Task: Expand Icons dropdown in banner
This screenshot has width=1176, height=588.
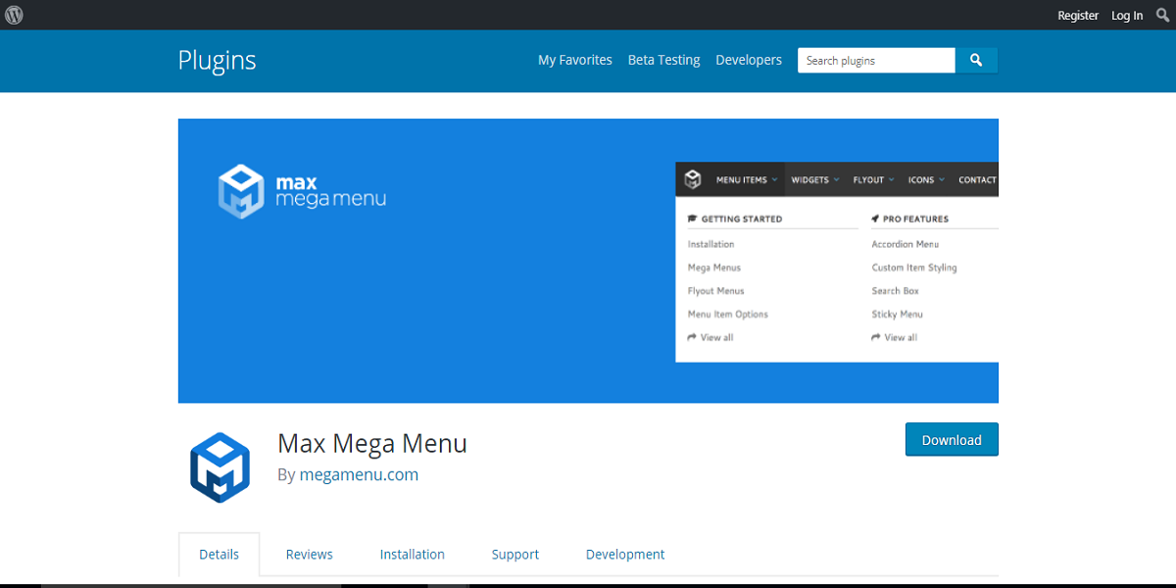Action: point(926,179)
